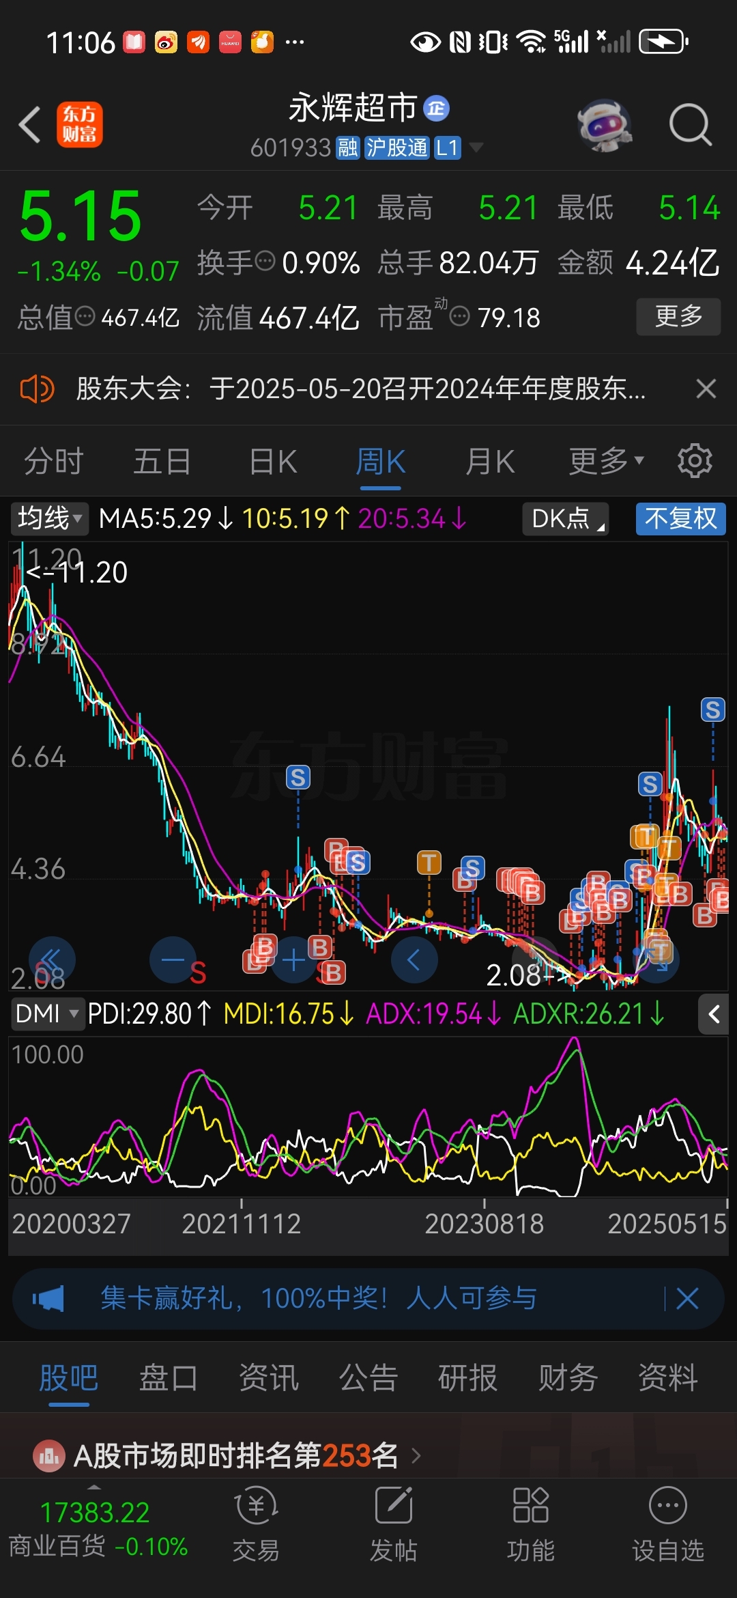Tap the S sell marker above 4.36 dip
The width and height of the screenshot is (737, 1598).
click(x=298, y=777)
